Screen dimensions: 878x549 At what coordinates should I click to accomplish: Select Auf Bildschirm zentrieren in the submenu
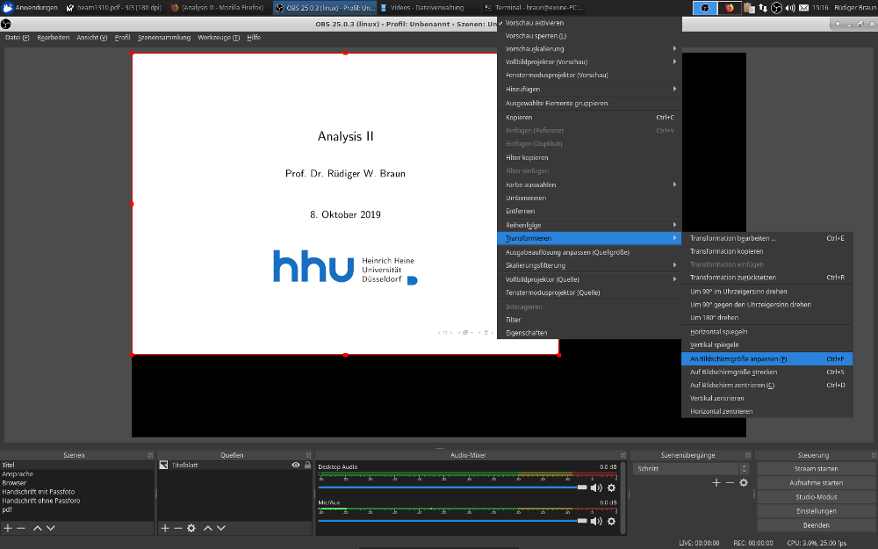pyautogui.click(x=767, y=386)
